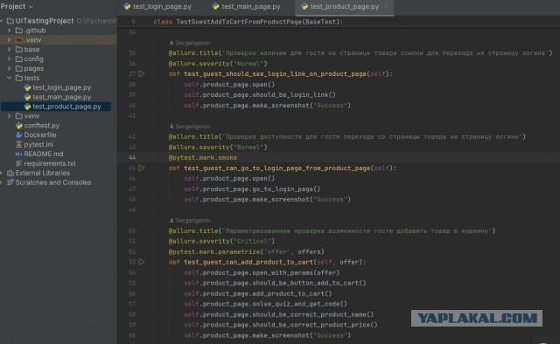
Task: Click the README.md markdown icon
Action: [19, 154]
